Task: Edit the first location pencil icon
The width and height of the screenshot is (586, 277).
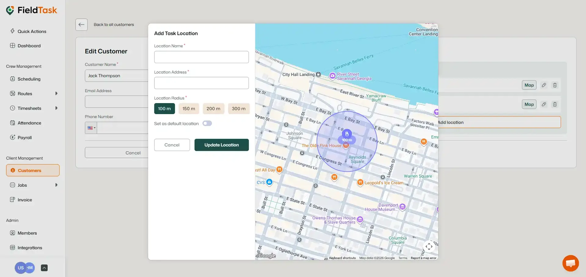Action: click(x=544, y=85)
